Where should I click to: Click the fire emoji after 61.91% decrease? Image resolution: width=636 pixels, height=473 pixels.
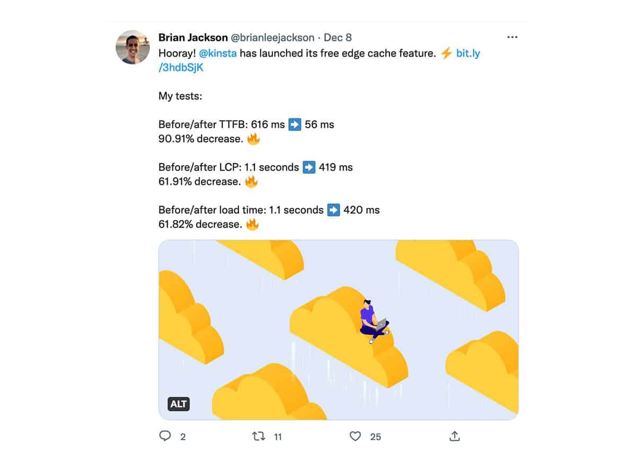[253, 181]
